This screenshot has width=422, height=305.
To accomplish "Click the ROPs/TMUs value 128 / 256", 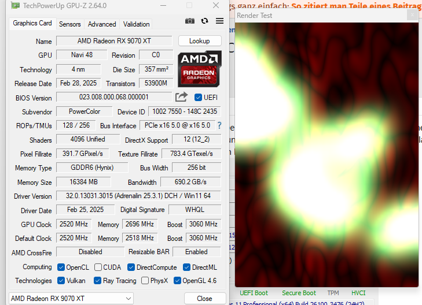I will pos(76,125).
